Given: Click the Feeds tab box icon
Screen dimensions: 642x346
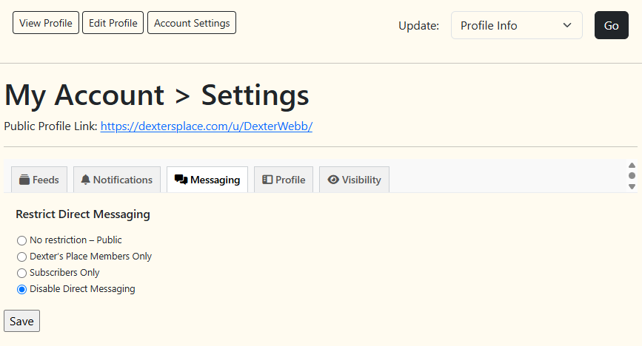Looking at the screenshot, I should click(x=24, y=180).
